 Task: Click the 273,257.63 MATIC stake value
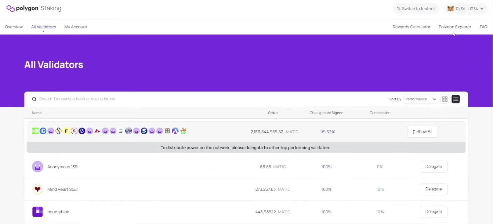click(x=273, y=189)
